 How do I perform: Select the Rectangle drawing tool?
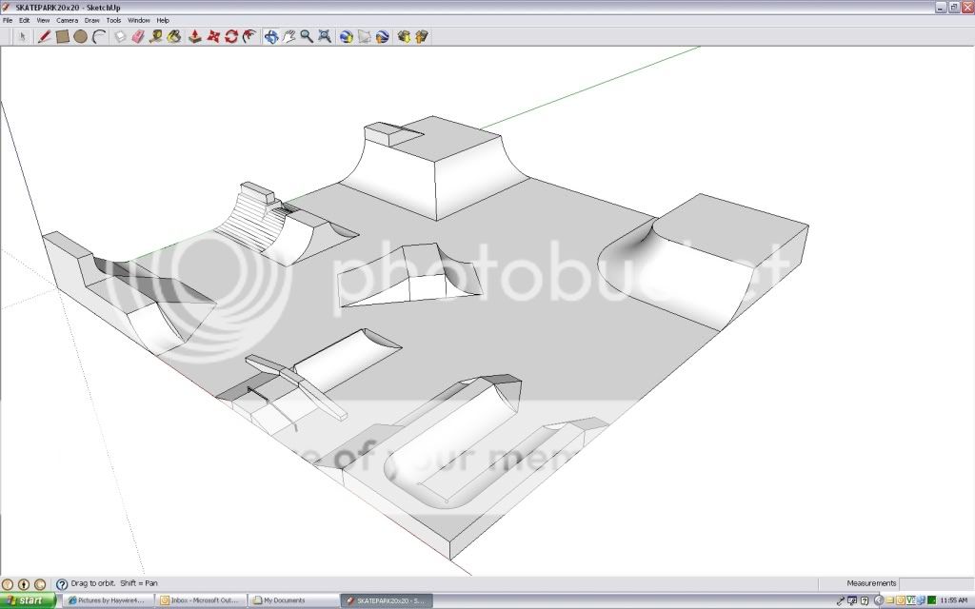(x=62, y=36)
